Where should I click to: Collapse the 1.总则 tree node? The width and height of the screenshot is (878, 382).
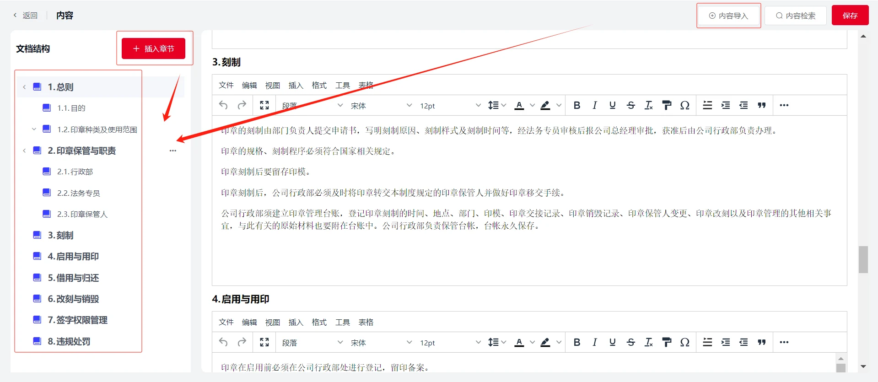tap(24, 87)
